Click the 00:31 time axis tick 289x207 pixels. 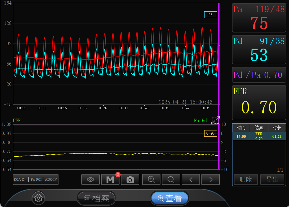click(21, 108)
